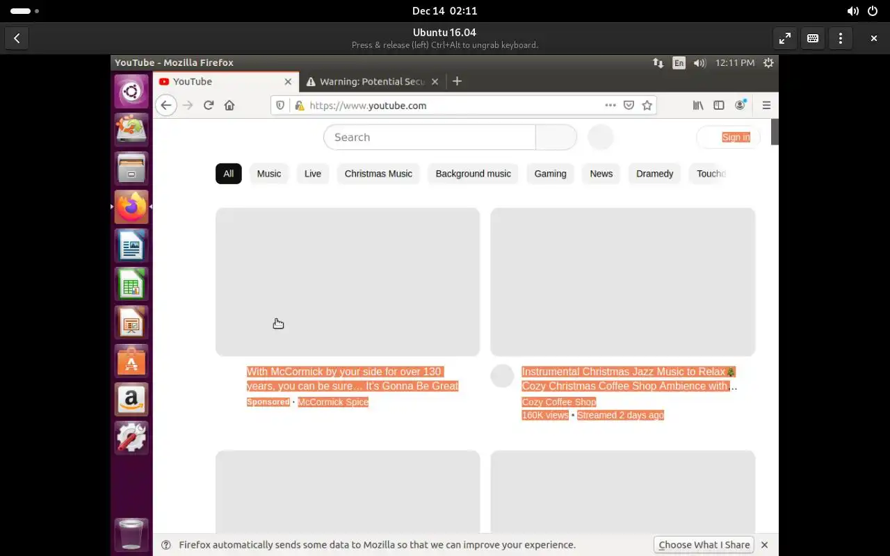Image resolution: width=890 pixels, height=556 pixels.
Task: Switch to the Warning: Potential Security tab
Action: [372, 81]
